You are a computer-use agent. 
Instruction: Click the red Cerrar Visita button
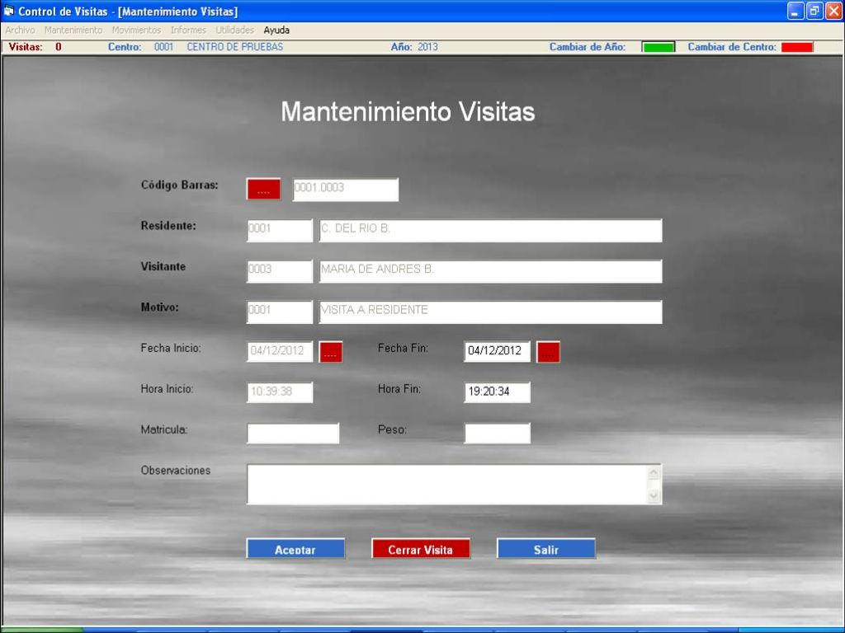[x=421, y=549]
